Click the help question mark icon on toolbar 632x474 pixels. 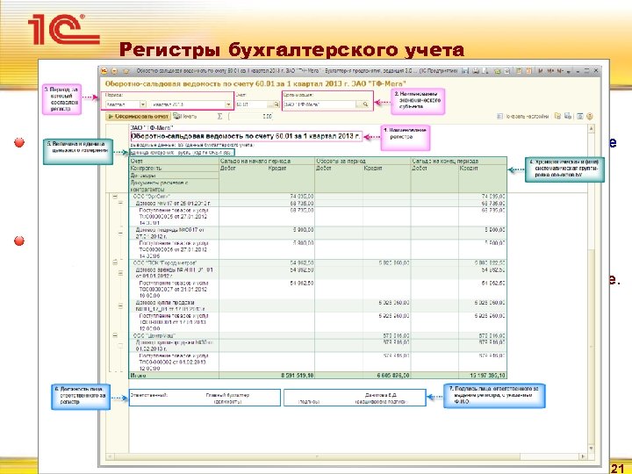(x=590, y=117)
